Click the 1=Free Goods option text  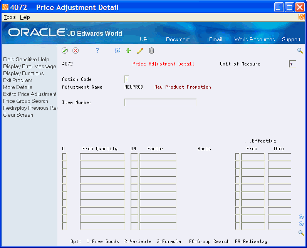[x=102, y=241]
